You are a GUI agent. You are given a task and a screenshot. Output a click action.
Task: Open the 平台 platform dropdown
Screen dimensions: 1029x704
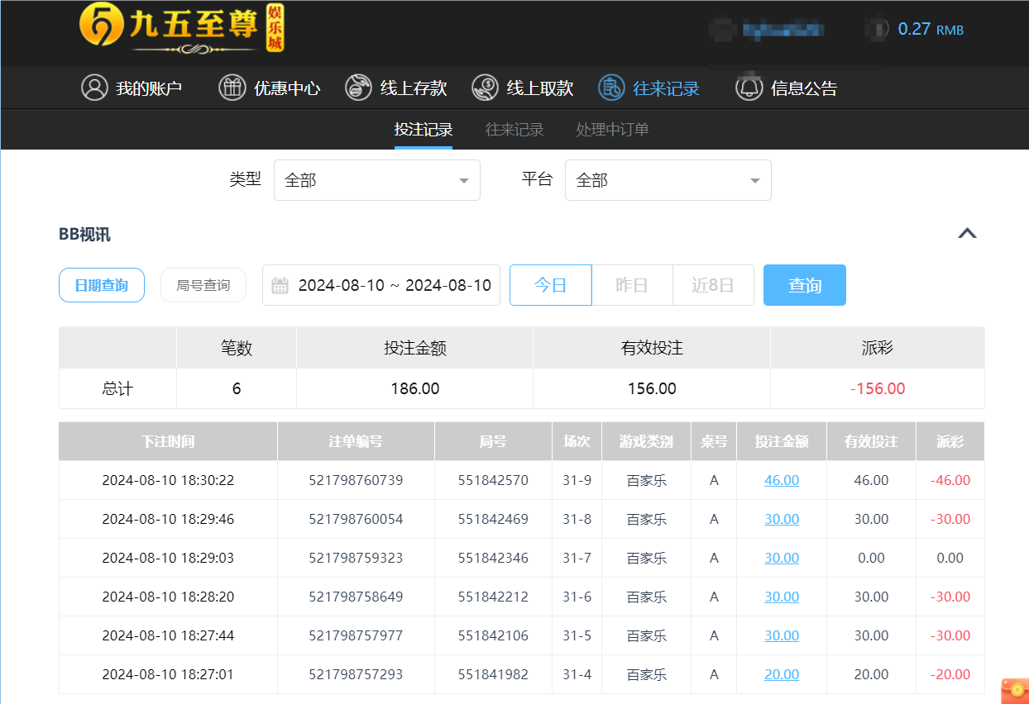668,179
